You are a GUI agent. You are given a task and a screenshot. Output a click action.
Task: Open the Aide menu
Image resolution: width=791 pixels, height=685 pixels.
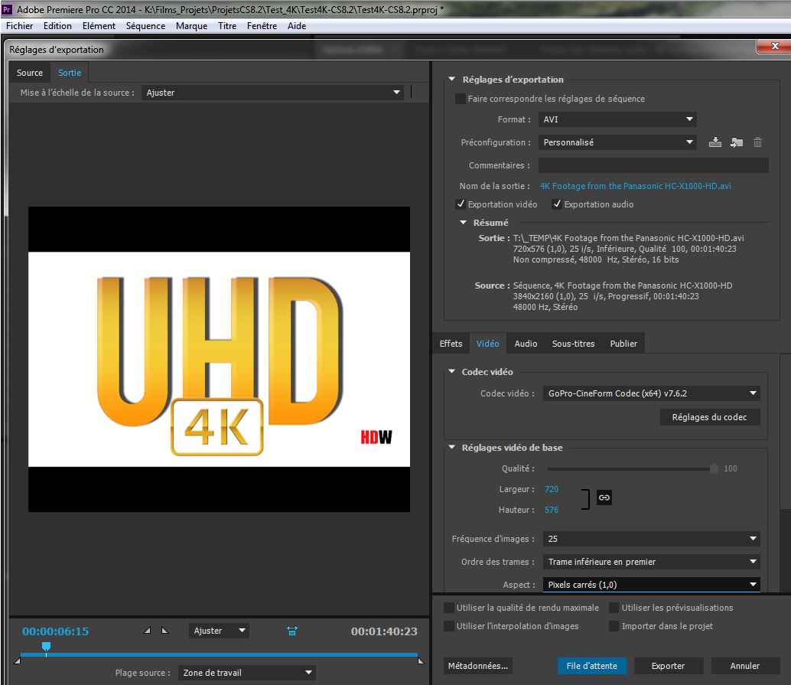[297, 26]
